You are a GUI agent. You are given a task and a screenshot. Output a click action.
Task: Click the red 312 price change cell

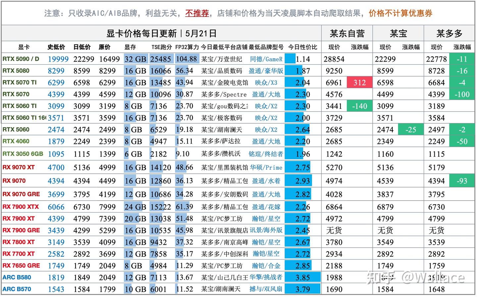(360, 83)
